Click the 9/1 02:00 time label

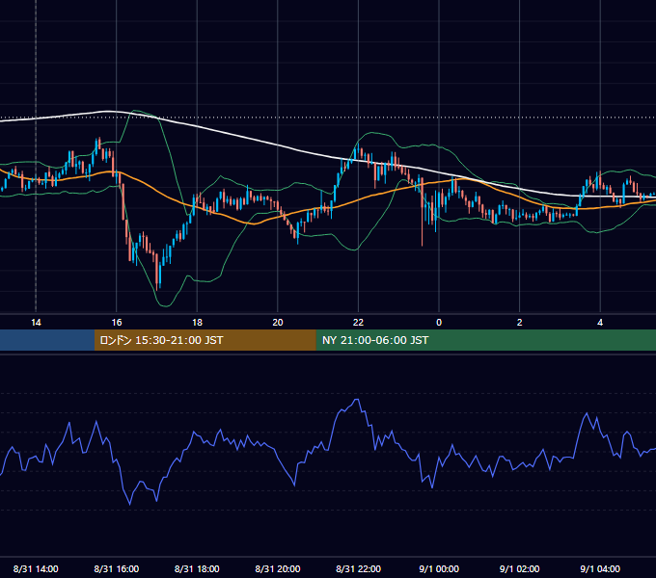click(x=519, y=568)
